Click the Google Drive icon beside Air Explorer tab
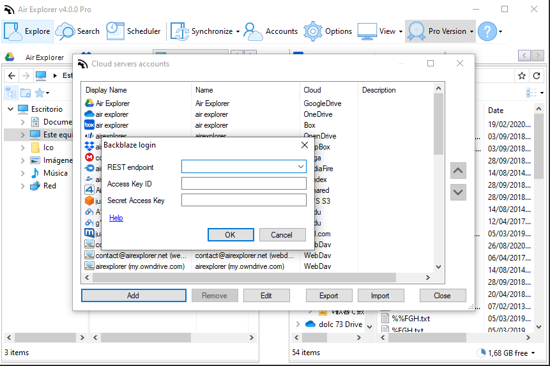Viewport: 550px width, 366px height. [10, 57]
